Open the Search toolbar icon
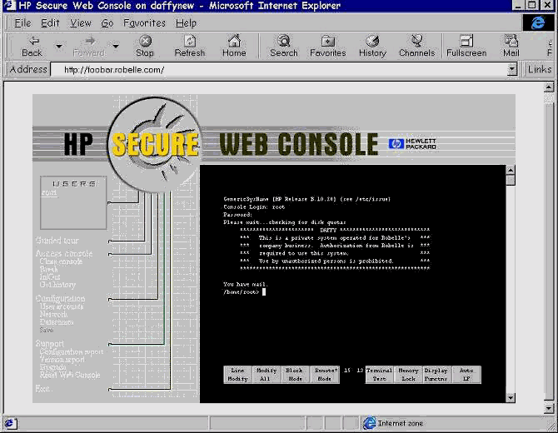 [x=284, y=47]
